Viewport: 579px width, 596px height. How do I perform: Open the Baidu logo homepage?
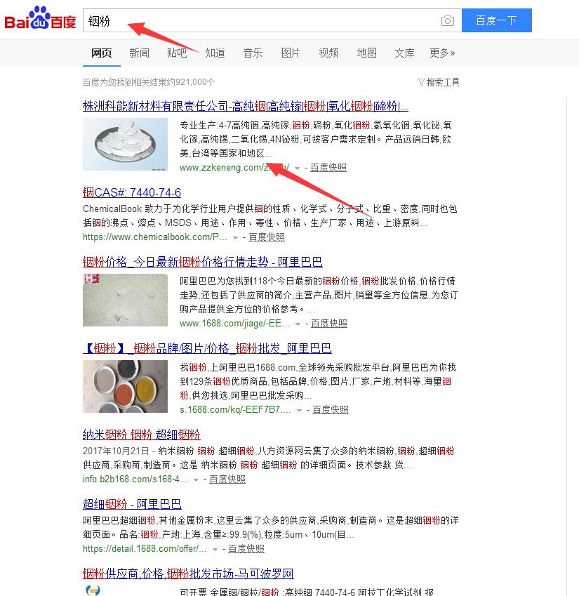(x=40, y=18)
